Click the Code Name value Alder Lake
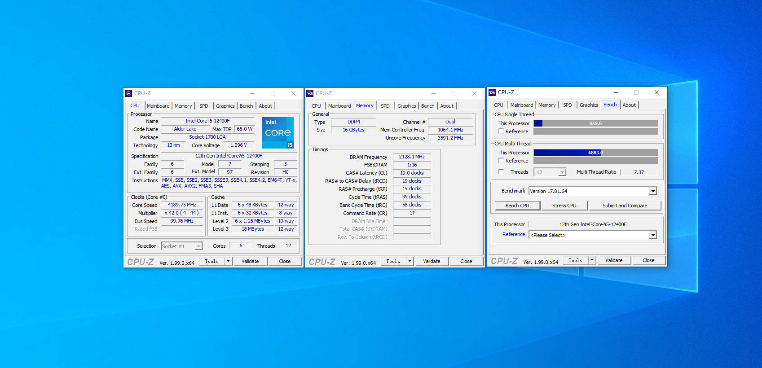The width and height of the screenshot is (762, 368). (185, 129)
